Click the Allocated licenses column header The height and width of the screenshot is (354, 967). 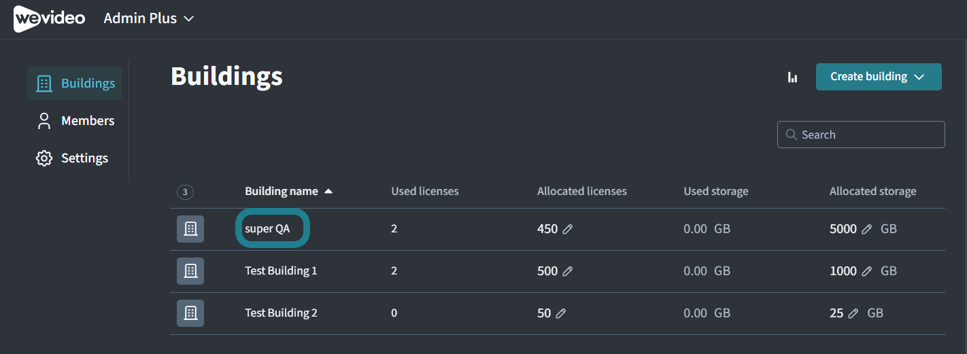pyautogui.click(x=582, y=192)
